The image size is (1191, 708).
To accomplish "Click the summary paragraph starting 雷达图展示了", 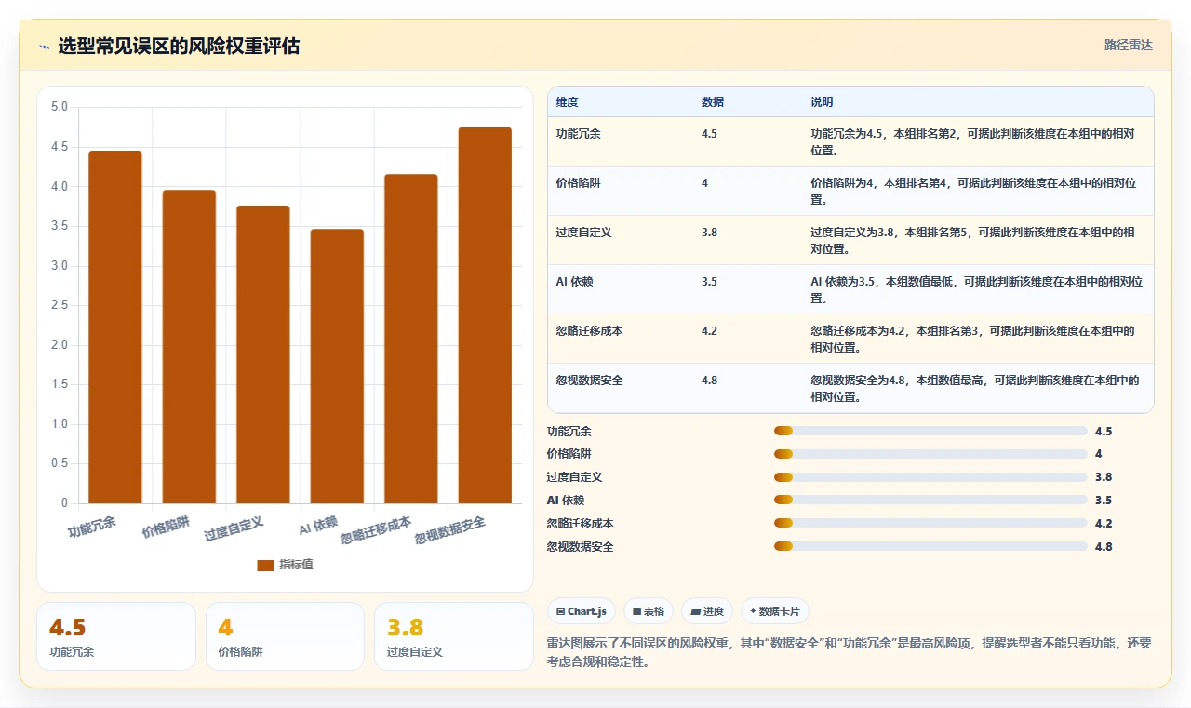I will point(850,652).
